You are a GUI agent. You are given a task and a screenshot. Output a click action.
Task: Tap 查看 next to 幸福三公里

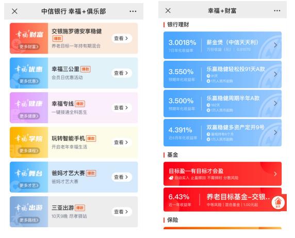click(x=122, y=73)
